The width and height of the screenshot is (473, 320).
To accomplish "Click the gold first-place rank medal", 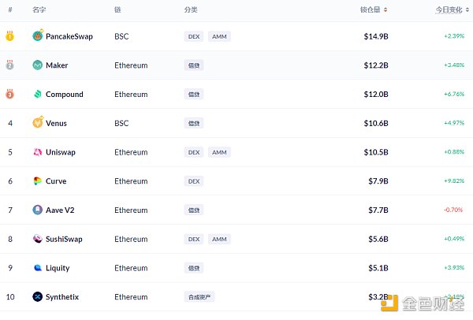I will point(9,36).
